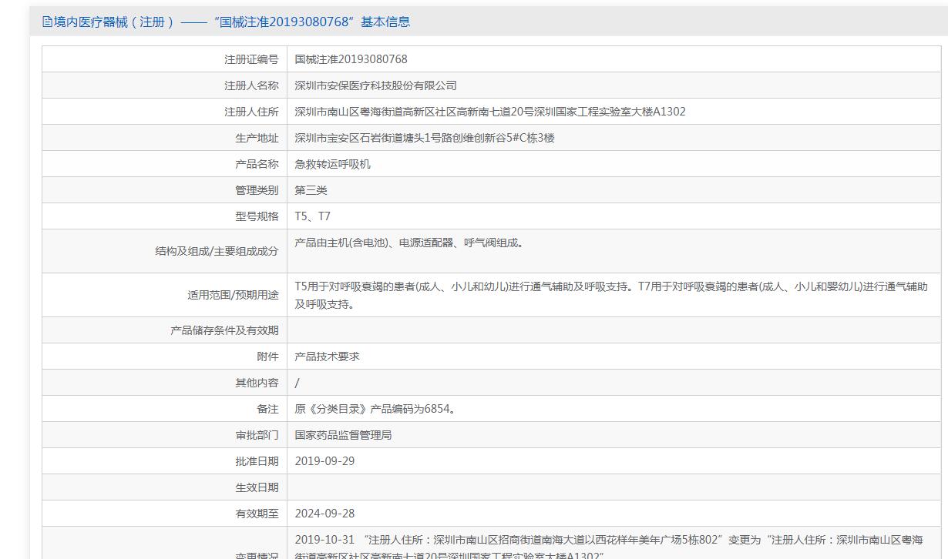Click the 产品储存条件及有效期 label
Viewport: 948px width, 559px height.
[224, 330]
